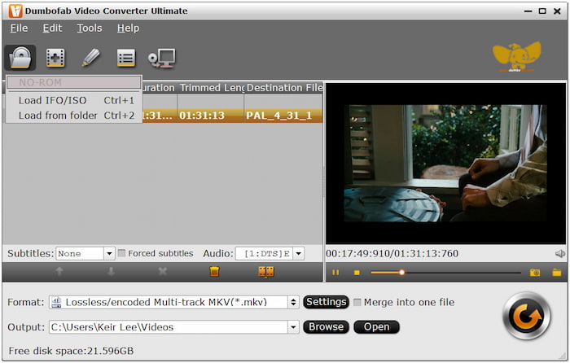Viewport: 570px width, 363px height.
Task: Click the convert-to-device monitor icon
Action: pos(162,58)
